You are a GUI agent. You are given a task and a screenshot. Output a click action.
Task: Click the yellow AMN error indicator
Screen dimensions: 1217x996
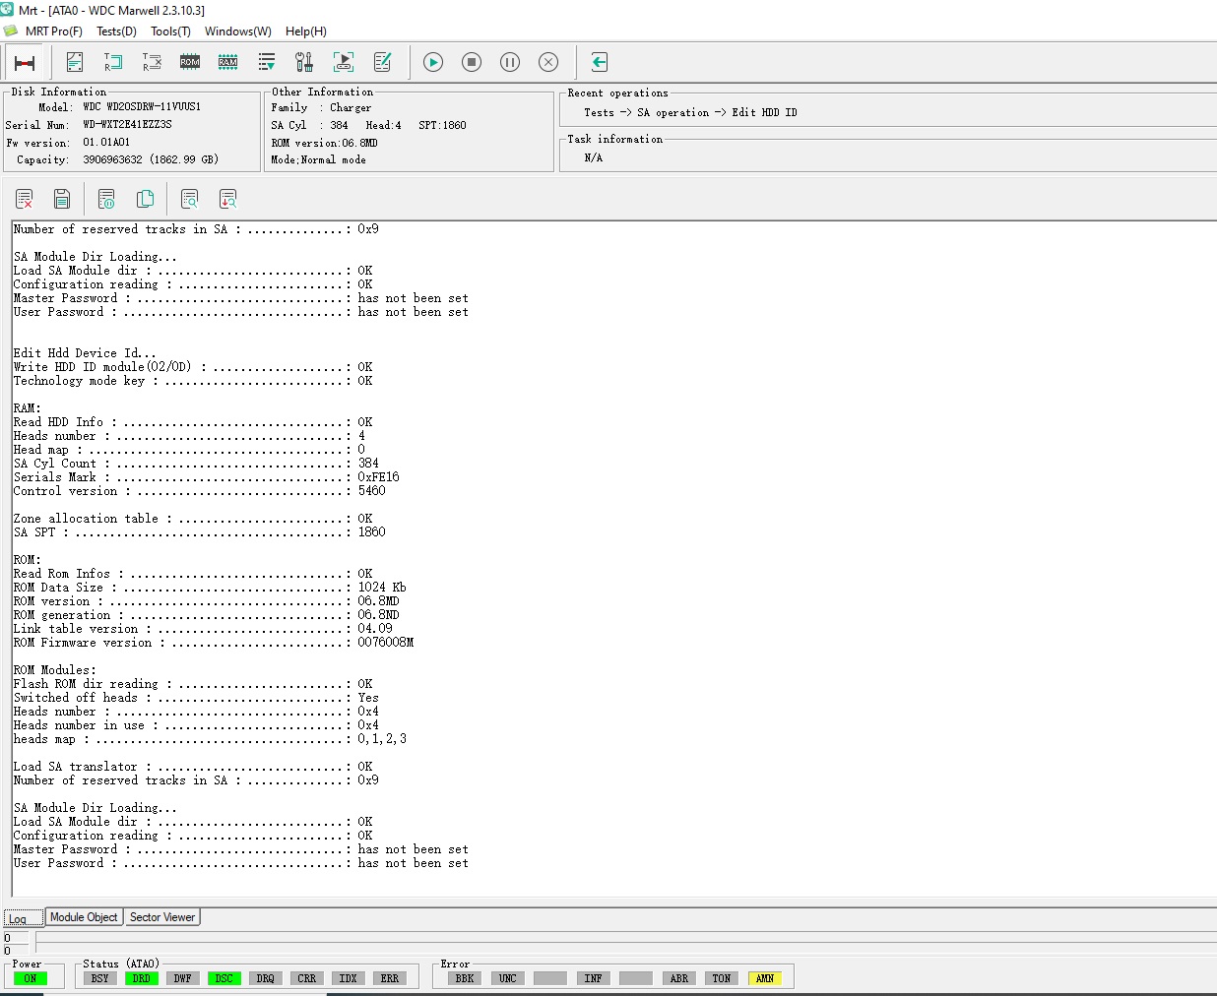(x=764, y=978)
